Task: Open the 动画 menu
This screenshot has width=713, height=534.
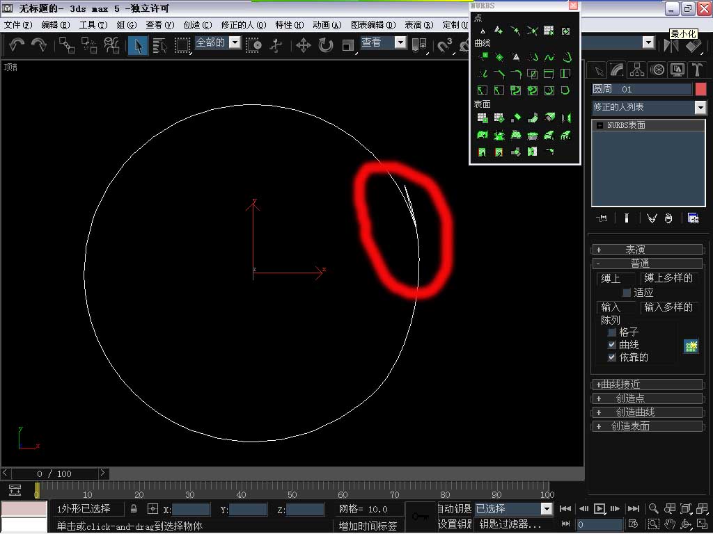Action: click(x=327, y=25)
